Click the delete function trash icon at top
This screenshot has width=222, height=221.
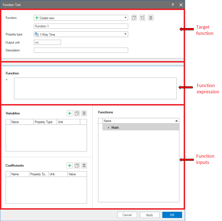click(151, 18)
